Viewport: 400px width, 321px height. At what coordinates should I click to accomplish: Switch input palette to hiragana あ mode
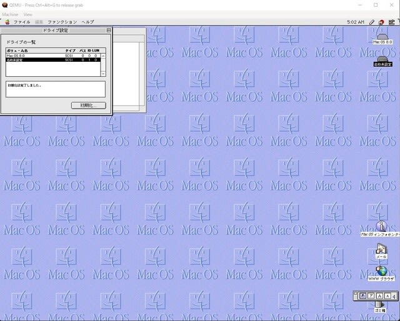[362, 296]
